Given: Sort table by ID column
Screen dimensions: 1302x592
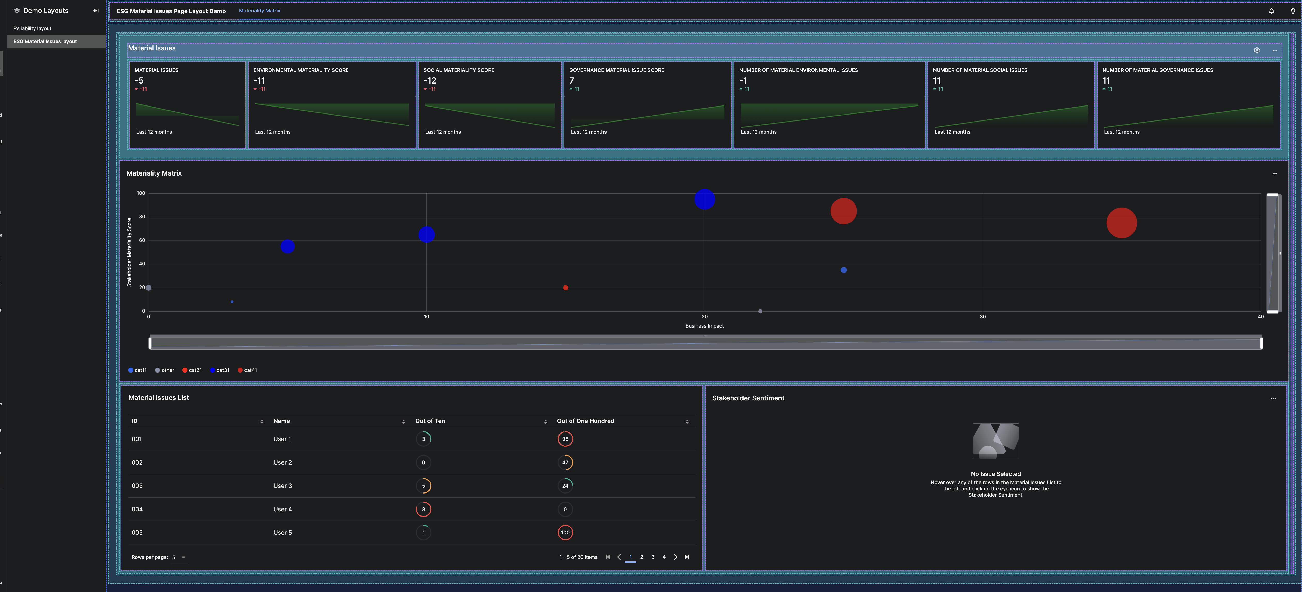Looking at the screenshot, I should 261,422.
